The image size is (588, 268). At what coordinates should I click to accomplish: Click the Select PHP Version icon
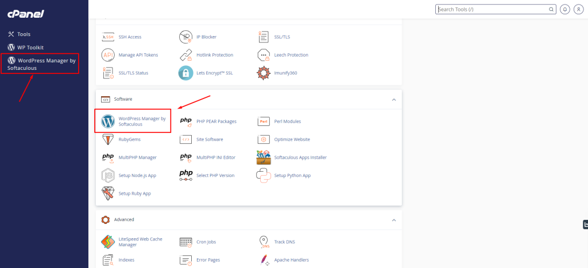(185, 175)
